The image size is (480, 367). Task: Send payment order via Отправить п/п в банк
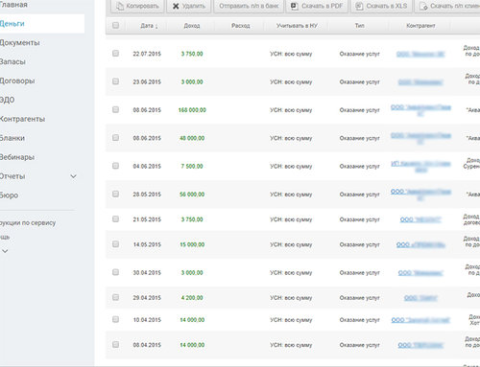[249, 6]
